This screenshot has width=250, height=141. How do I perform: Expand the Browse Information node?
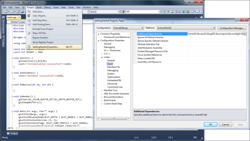pyautogui.click(x=102, y=97)
